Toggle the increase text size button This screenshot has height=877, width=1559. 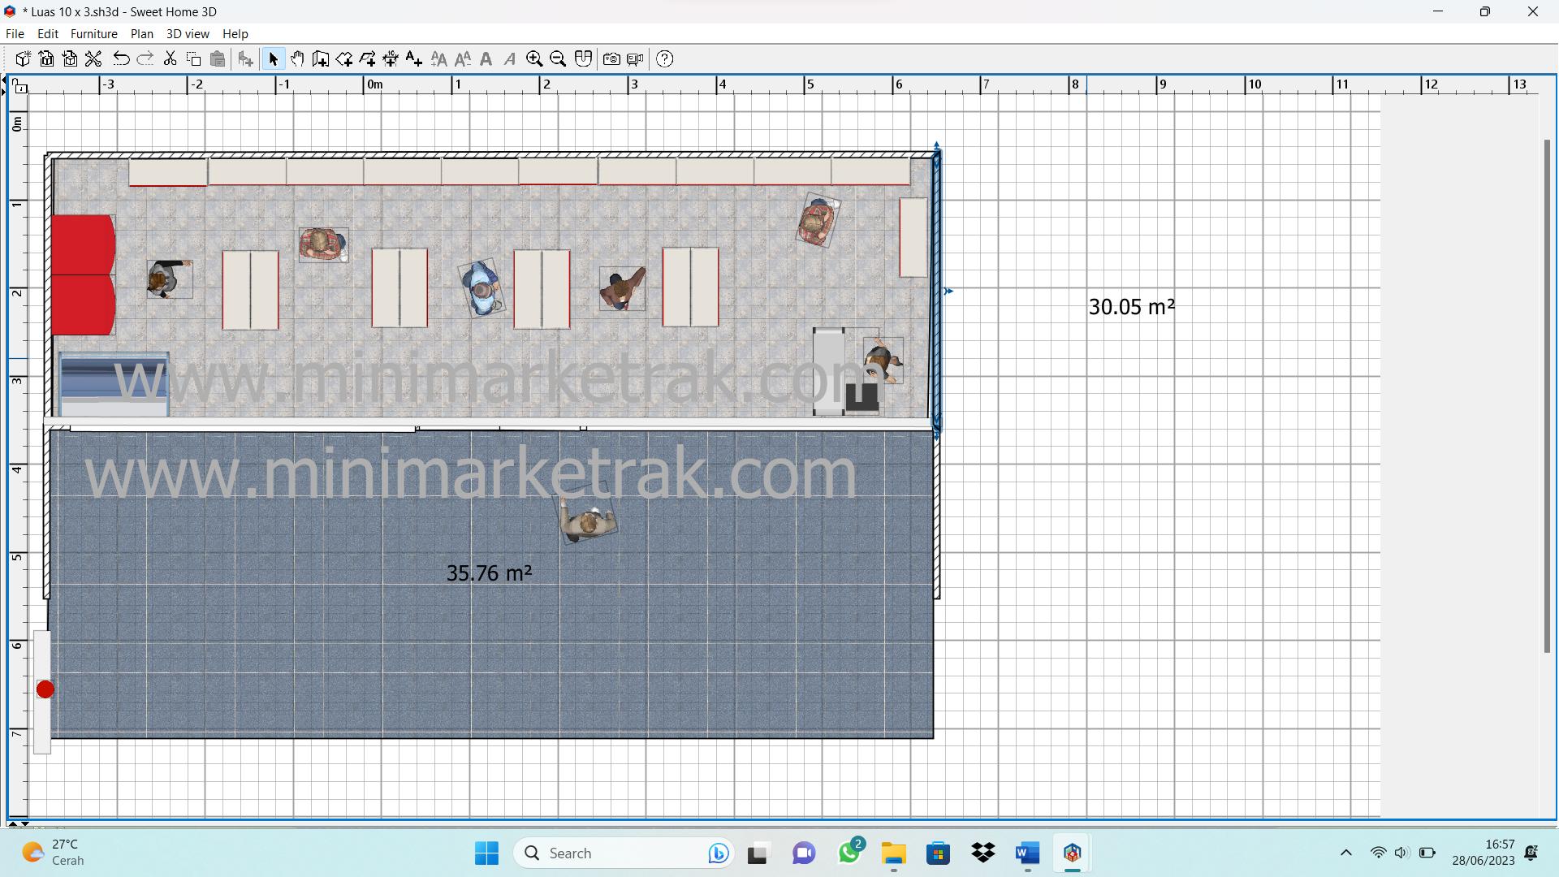(x=440, y=59)
